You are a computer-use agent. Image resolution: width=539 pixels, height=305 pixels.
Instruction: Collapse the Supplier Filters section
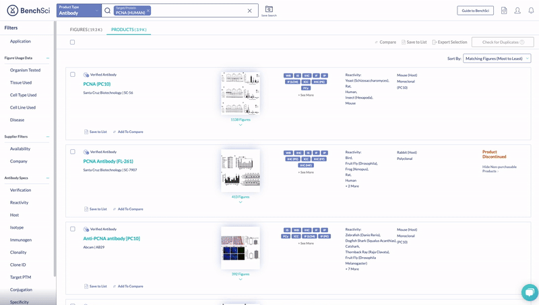[x=48, y=137]
